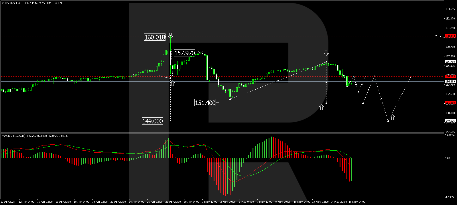The height and width of the screenshot is (205, 457).
Task: Click down arrow above the 13 May peak
Action: click(326, 53)
